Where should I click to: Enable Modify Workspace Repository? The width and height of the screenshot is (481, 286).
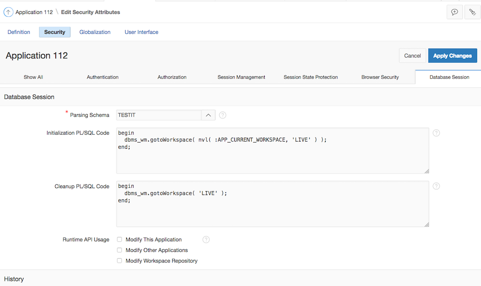coord(119,260)
